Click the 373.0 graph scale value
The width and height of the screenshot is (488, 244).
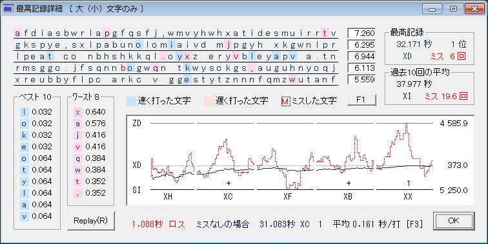458,165
